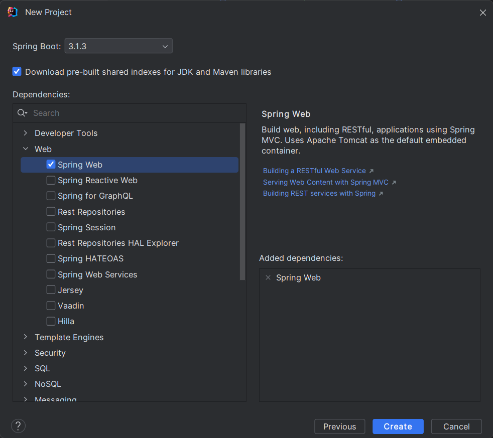
Task: Click the Cancel button
Action: (456, 426)
